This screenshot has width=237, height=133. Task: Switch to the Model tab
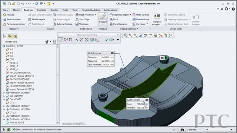16,10
